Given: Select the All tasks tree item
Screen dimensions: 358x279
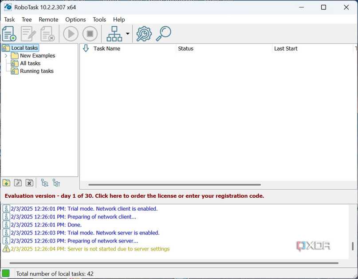Looking at the screenshot, I should coord(30,64).
